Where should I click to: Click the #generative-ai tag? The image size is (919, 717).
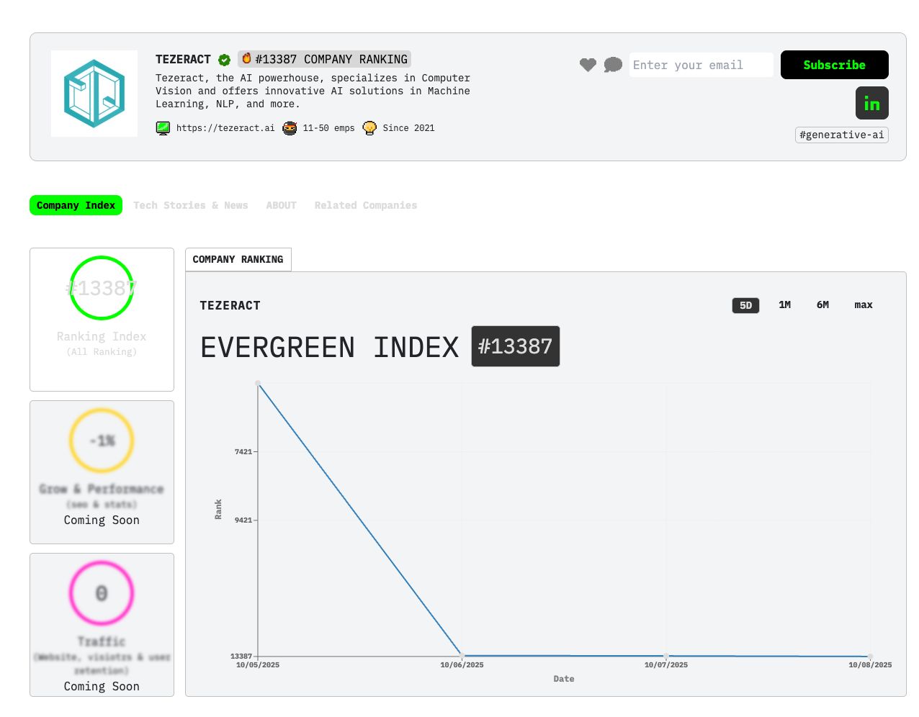coord(841,135)
